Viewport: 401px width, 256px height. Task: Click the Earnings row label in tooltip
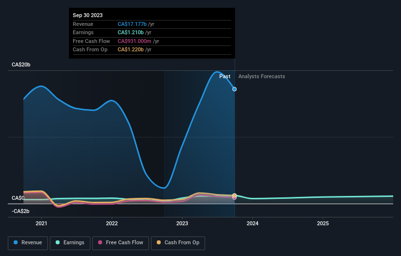(83, 32)
